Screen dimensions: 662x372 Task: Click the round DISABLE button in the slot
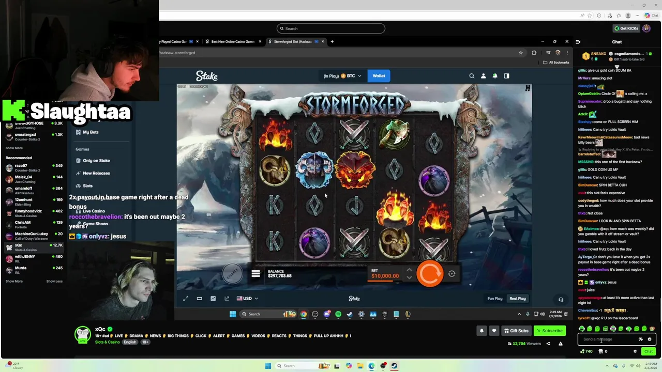[x=232, y=273]
